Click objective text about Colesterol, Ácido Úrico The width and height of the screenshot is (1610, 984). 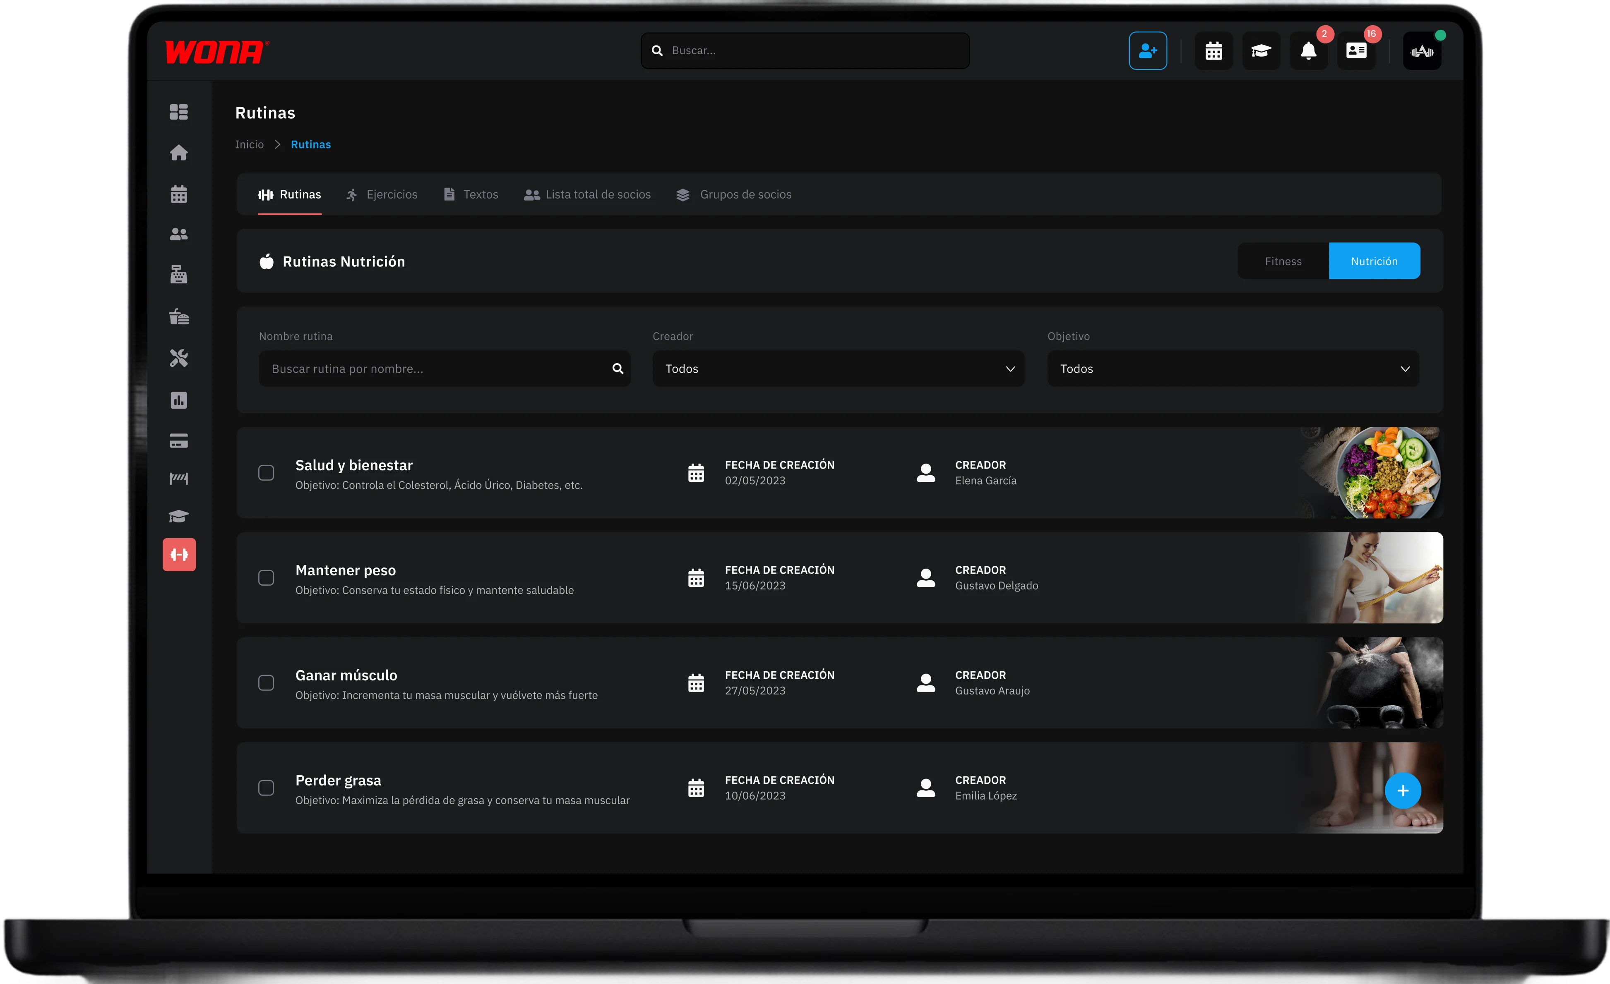tap(438, 485)
